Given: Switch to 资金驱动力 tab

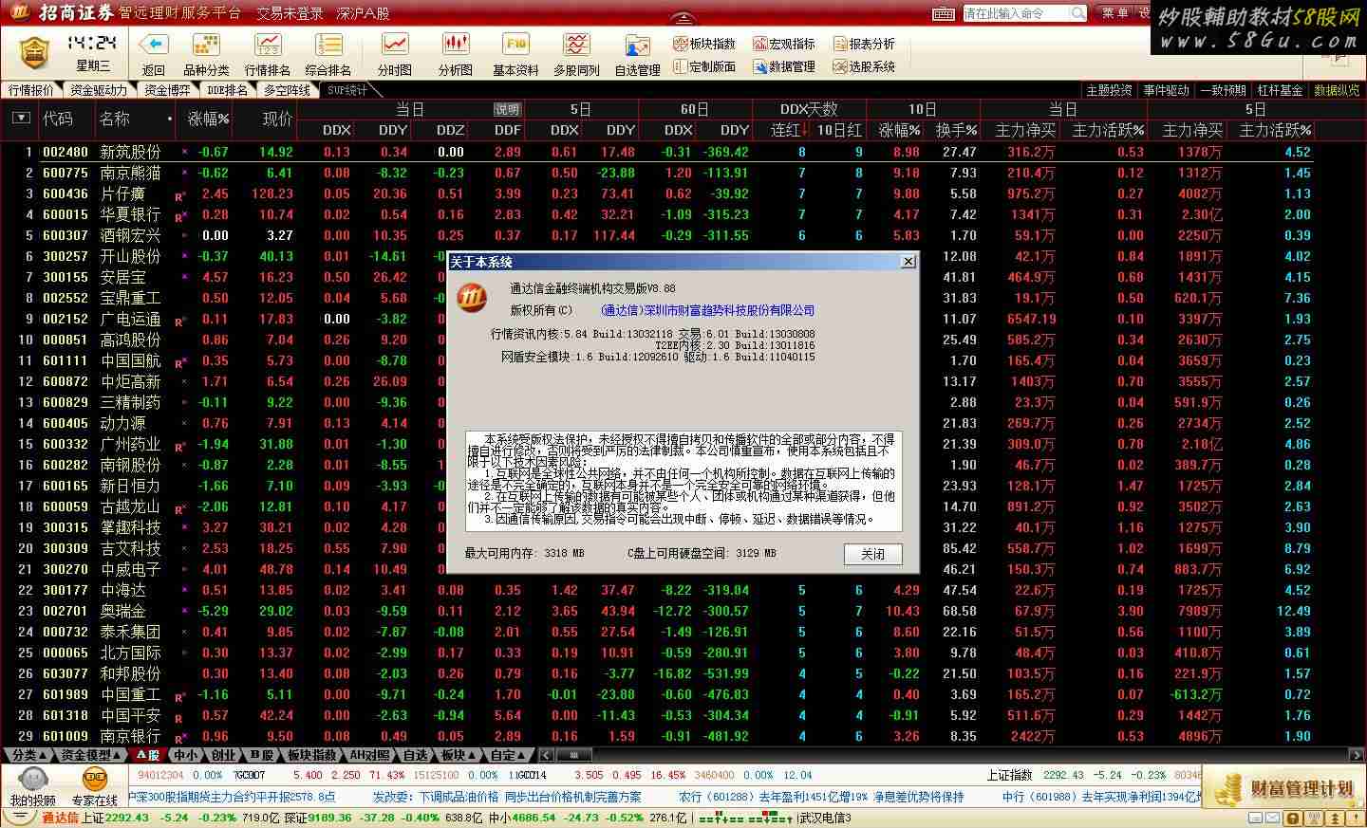Looking at the screenshot, I should (x=99, y=90).
